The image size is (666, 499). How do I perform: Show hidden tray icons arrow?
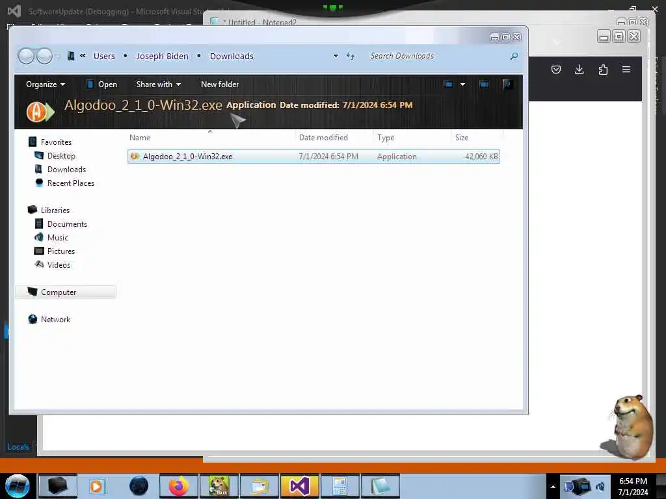point(553,487)
